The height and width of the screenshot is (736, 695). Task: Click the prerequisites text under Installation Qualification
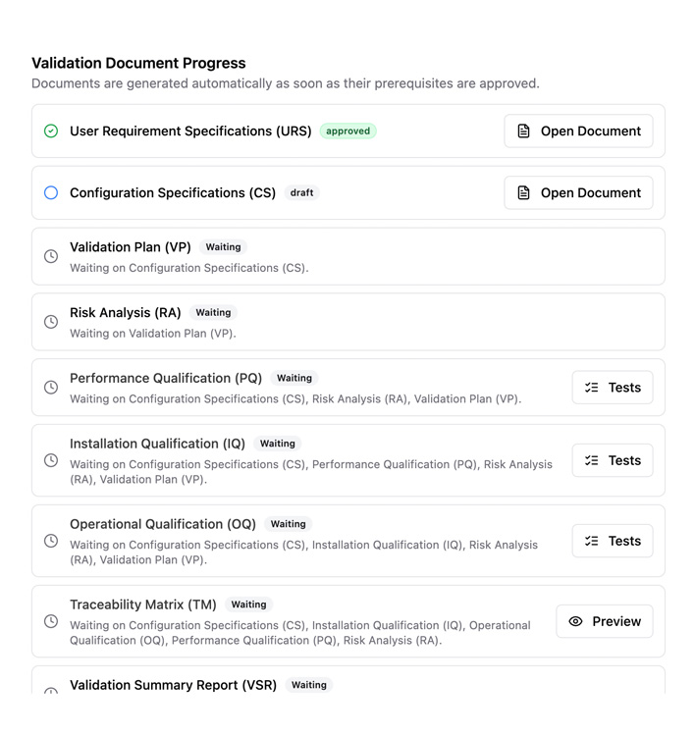click(x=311, y=472)
